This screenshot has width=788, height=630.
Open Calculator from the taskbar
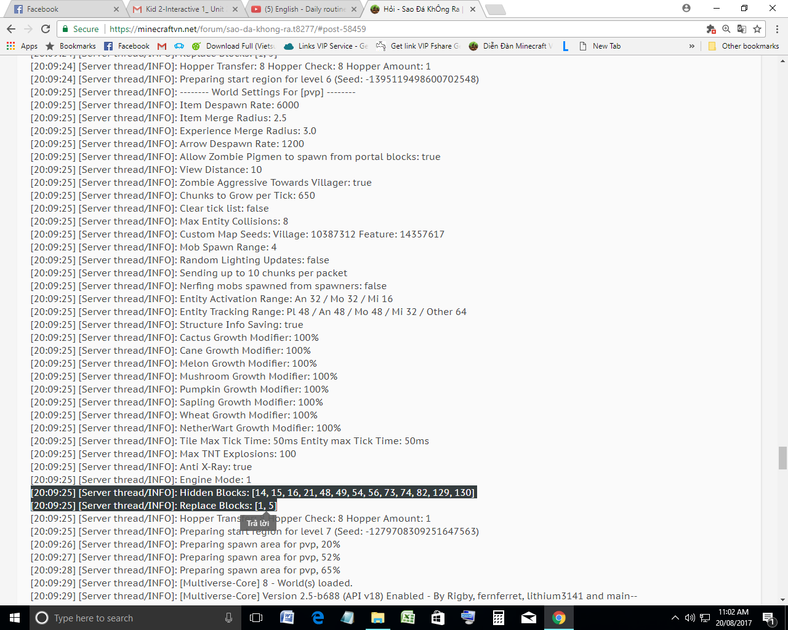pos(499,618)
